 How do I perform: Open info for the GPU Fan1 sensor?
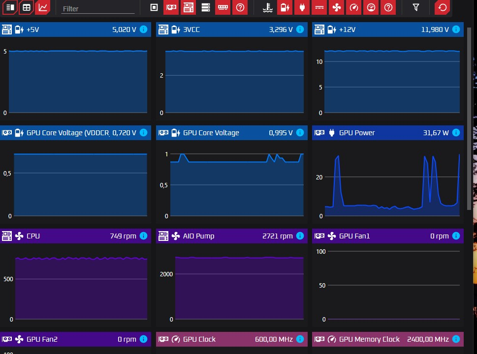pos(456,236)
